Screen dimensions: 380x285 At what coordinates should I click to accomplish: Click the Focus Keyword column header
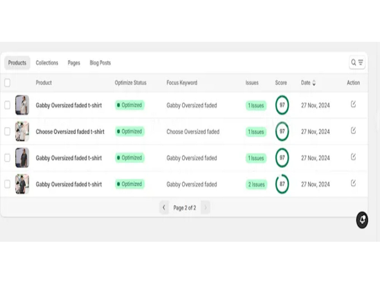click(182, 82)
